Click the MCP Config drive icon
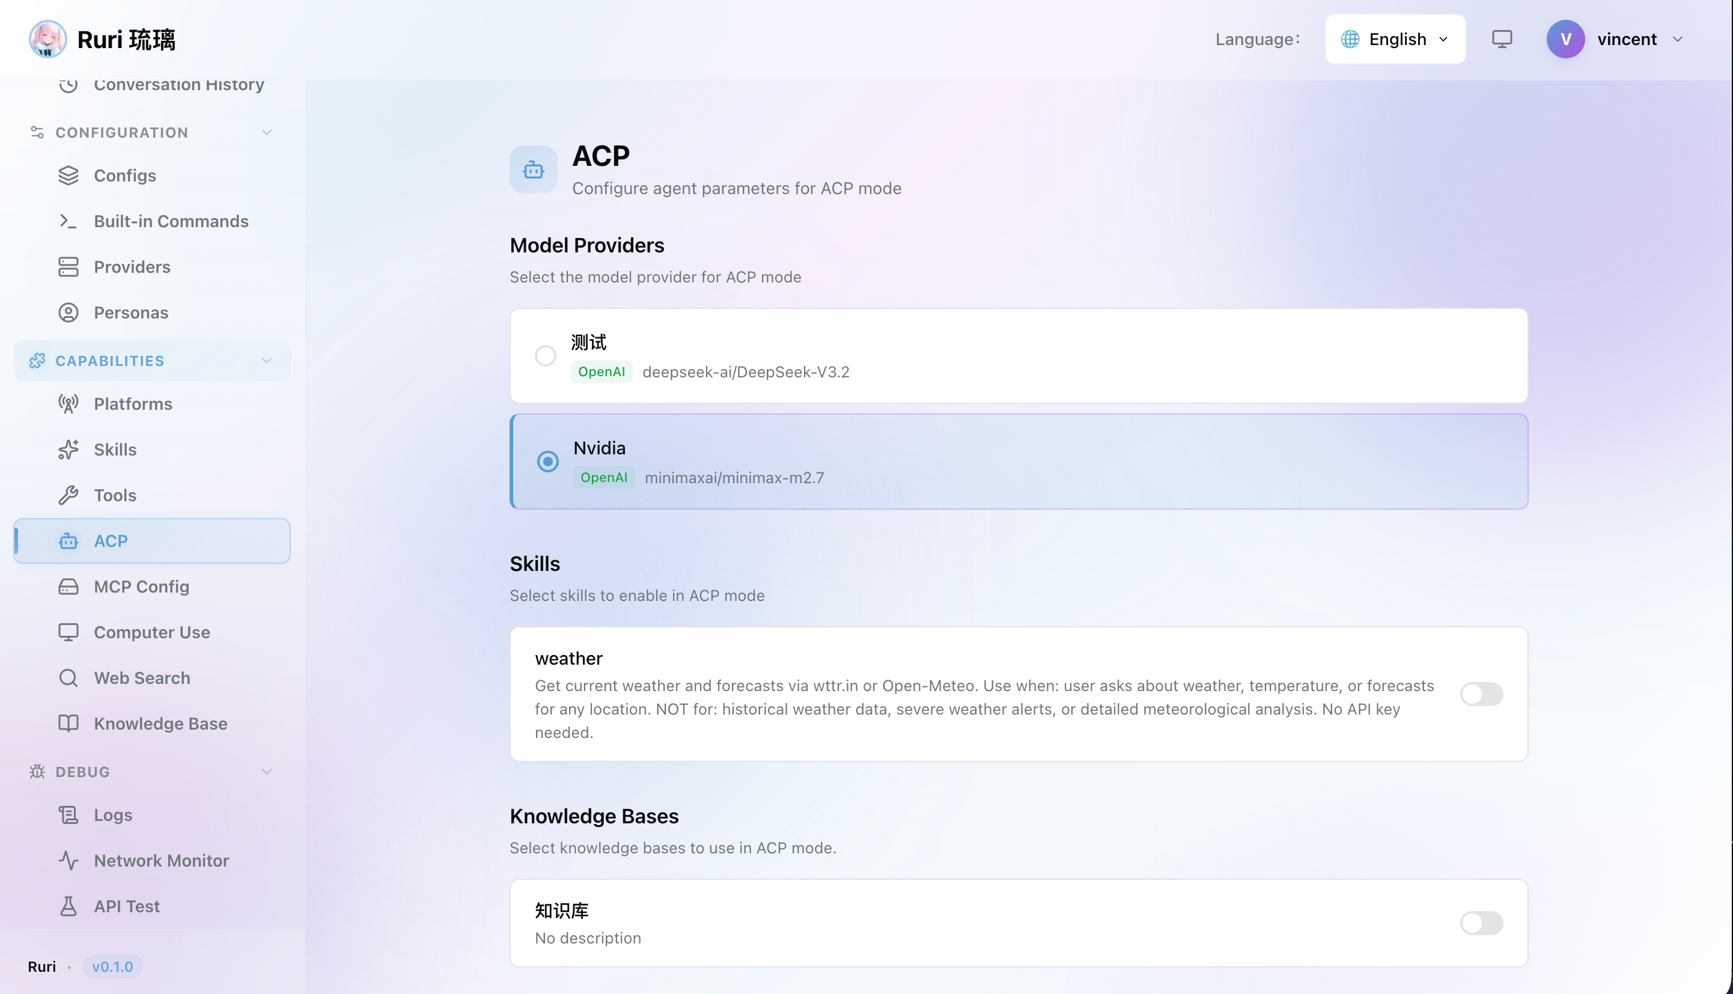The image size is (1733, 994). (x=69, y=587)
